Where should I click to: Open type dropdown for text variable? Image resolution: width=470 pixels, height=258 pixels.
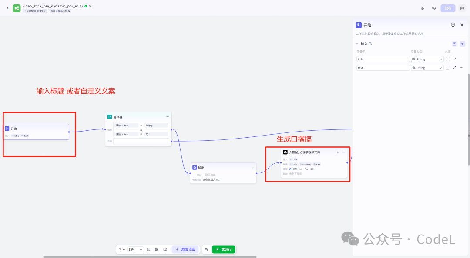pos(427,68)
